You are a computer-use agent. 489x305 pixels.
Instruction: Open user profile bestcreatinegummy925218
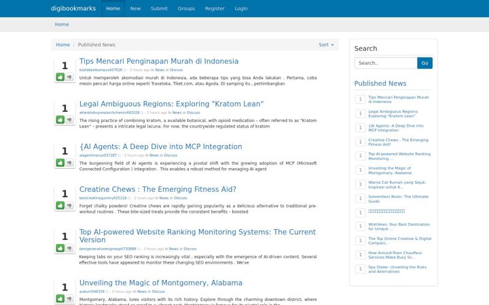point(103,198)
